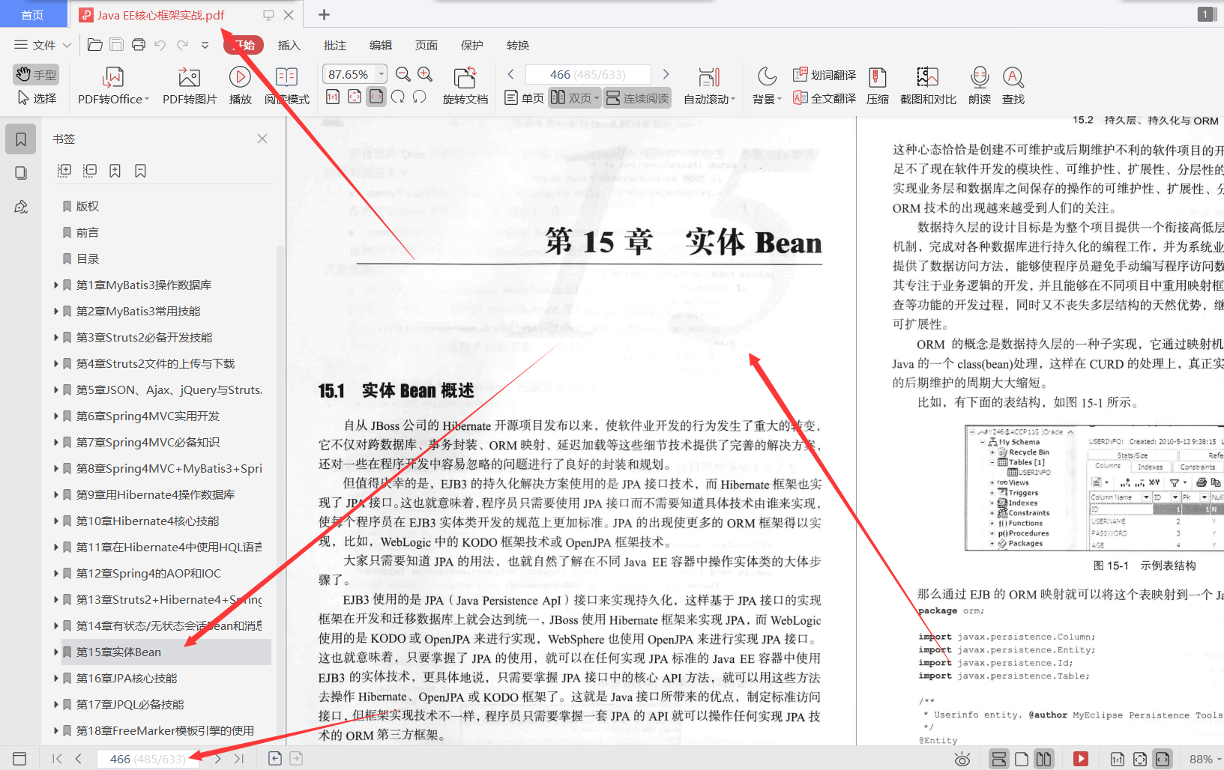This screenshot has width=1224, height=770.
Task: Show the bookmark panel sidebar icon
Action: [x=20, y=139]
